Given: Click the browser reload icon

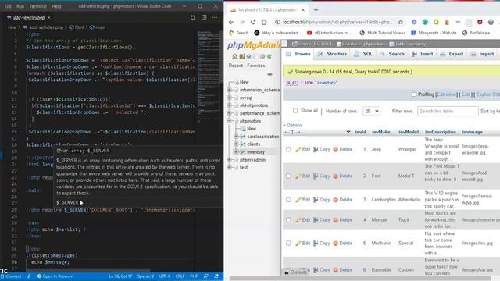Looking at the screenshot, I should pyautogui.click(x=253, y=22).
